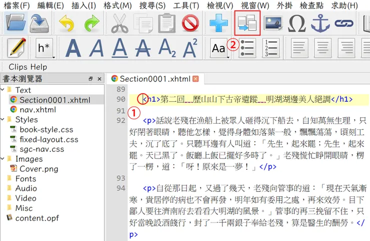
Task: Select the Video folder
Action: click(x=25, y=198)
